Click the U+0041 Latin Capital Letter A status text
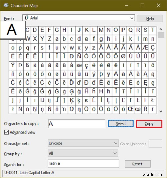Screen dimensions: 167x178 29,173
